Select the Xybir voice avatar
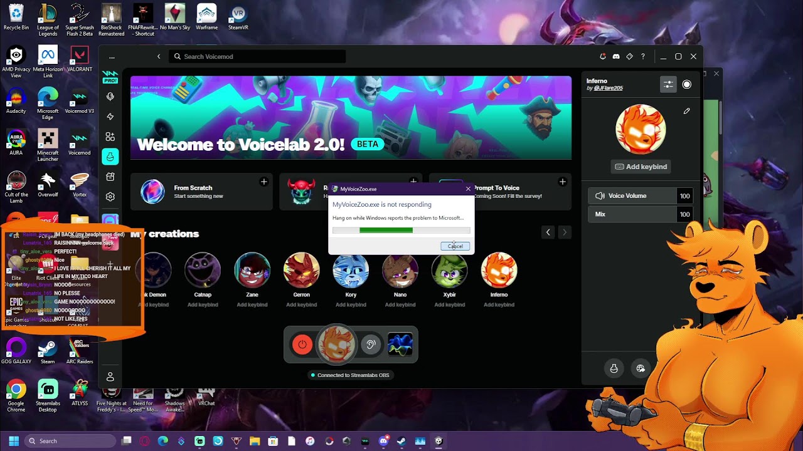Viewport: 803px width, 451px height. coord(449,271)
